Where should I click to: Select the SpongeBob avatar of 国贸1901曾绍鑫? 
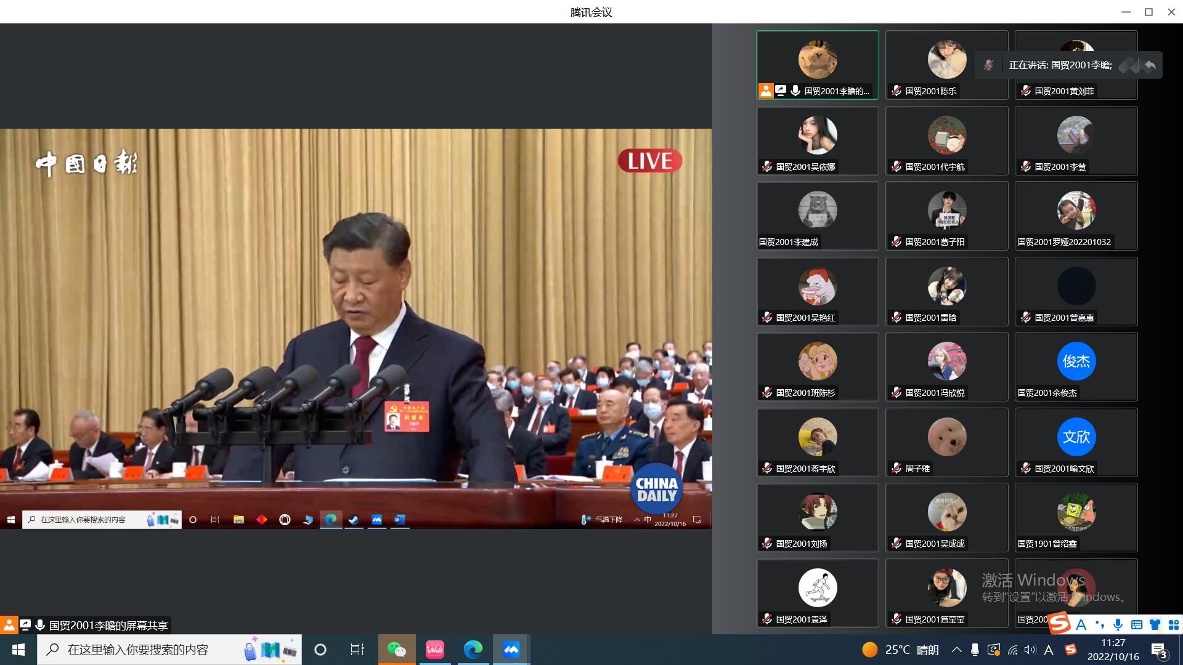[x=1076, y=512]
